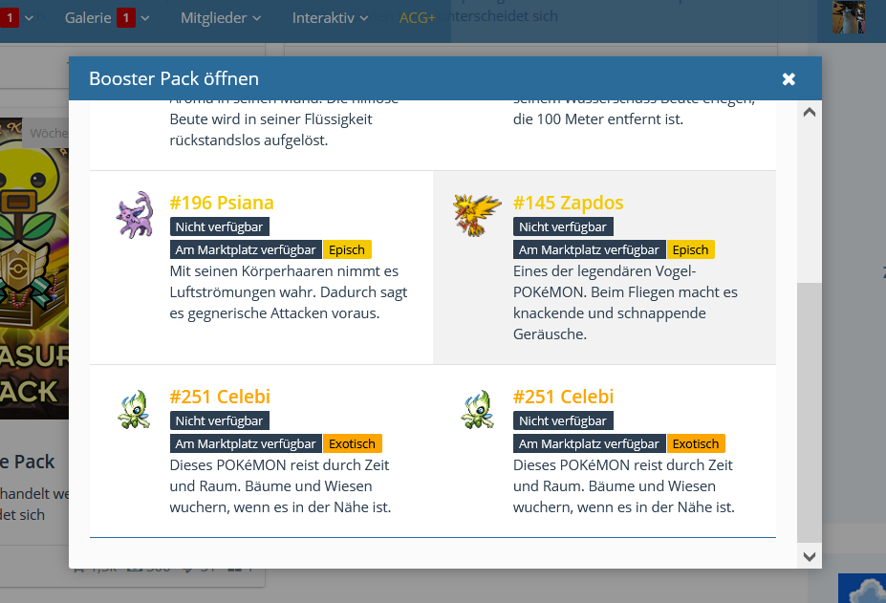The width and height of the screenshot is (886, 603).
Task: Click Zapdos's Am Marktplatz verfügbar tag
Action: click(589, 249)
